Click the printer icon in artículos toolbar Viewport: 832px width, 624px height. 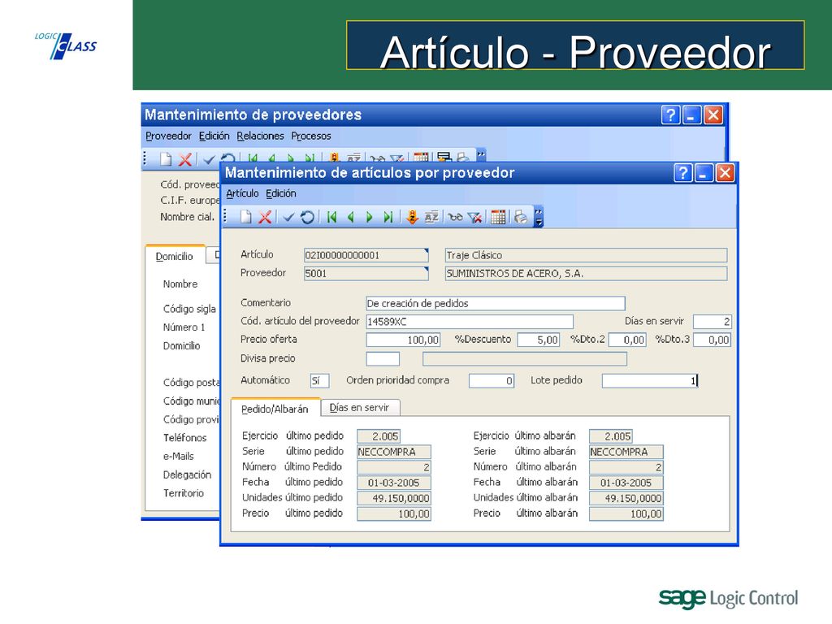coord(521,216)
